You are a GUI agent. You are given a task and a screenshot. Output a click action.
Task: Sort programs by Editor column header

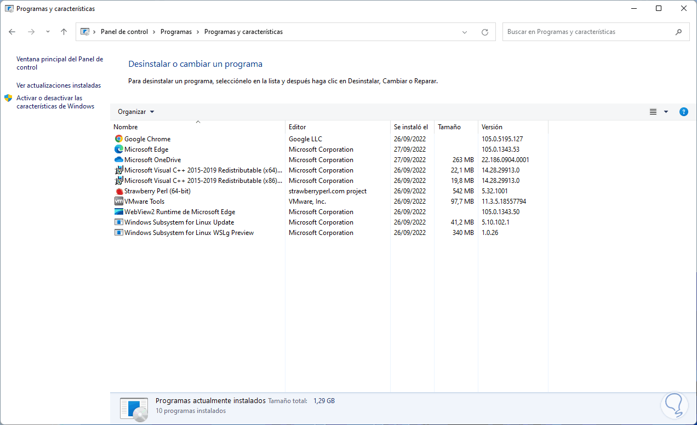tap(298, 127)
